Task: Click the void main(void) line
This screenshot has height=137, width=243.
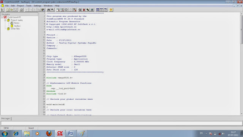Action: click(x=56, y=105)
